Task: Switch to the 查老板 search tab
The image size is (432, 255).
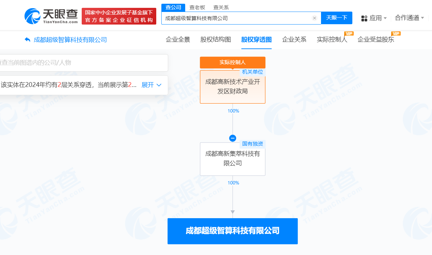Action: [x=197, y=7]
